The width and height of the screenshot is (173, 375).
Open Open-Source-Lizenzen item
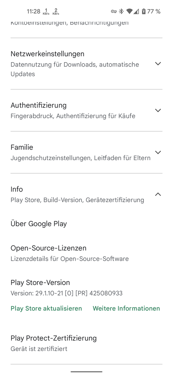coord(87,253)
